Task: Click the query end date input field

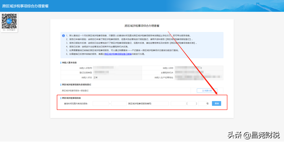Action: tap(119, 104)
